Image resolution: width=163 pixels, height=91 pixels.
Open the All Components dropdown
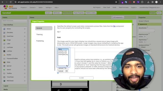click(x=118, y=17)
